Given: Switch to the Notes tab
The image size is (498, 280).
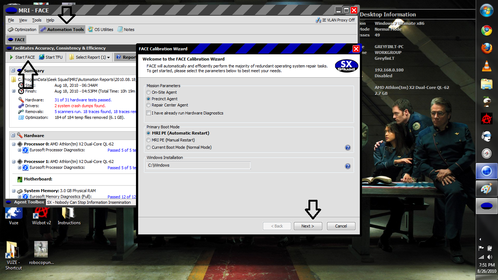Looking at the screenshot, I should (x=126, y=30).
